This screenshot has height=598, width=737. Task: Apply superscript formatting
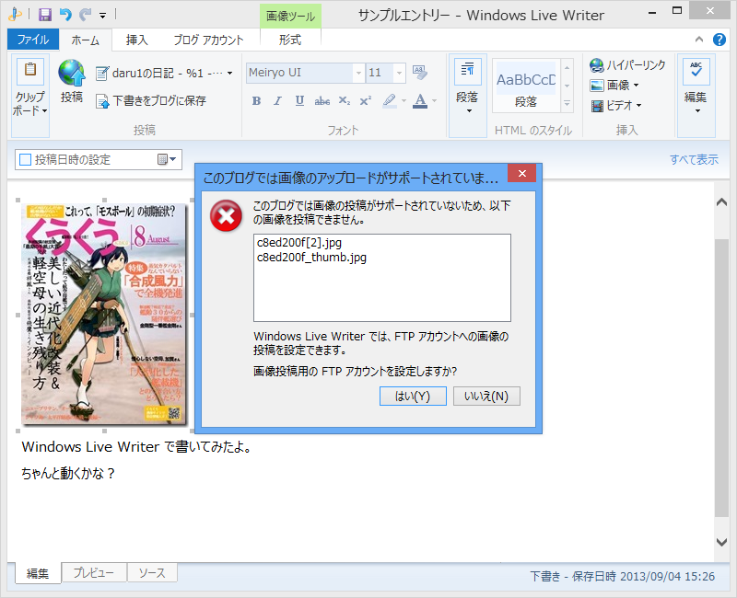[366, 100]
